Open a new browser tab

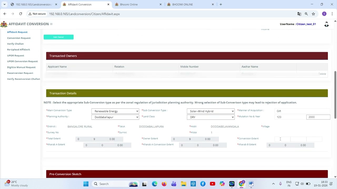[221, 4]
